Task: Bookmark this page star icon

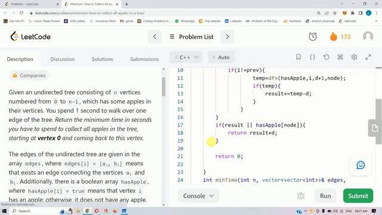Action: pyautogui.click(x=335, y=13)
